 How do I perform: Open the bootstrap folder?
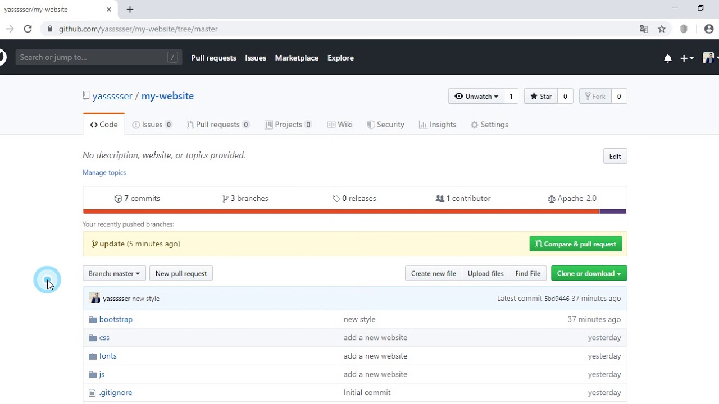click(116, 319)
